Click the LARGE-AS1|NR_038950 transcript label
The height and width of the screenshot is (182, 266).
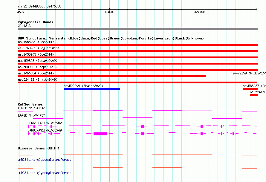pyautogui.click(x=45, y=123)
